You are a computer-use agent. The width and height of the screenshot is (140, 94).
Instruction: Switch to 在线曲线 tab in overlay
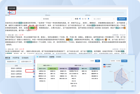click(x=58, y=57)
